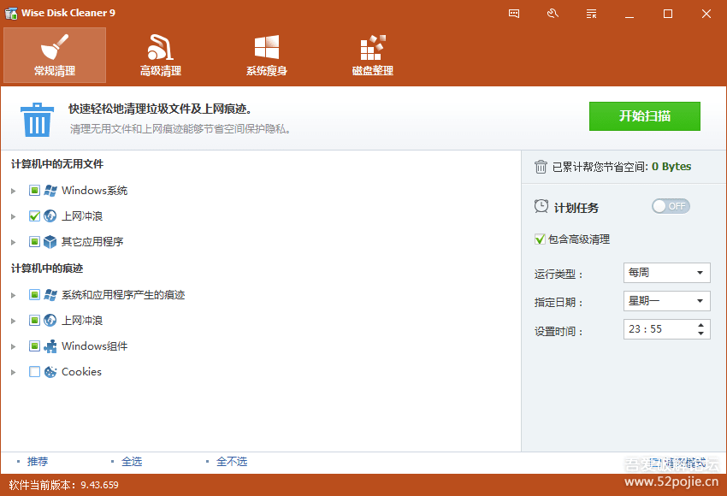
Task: Toggle the 其它应用程序 checkbox
Action: pos(34,241)
